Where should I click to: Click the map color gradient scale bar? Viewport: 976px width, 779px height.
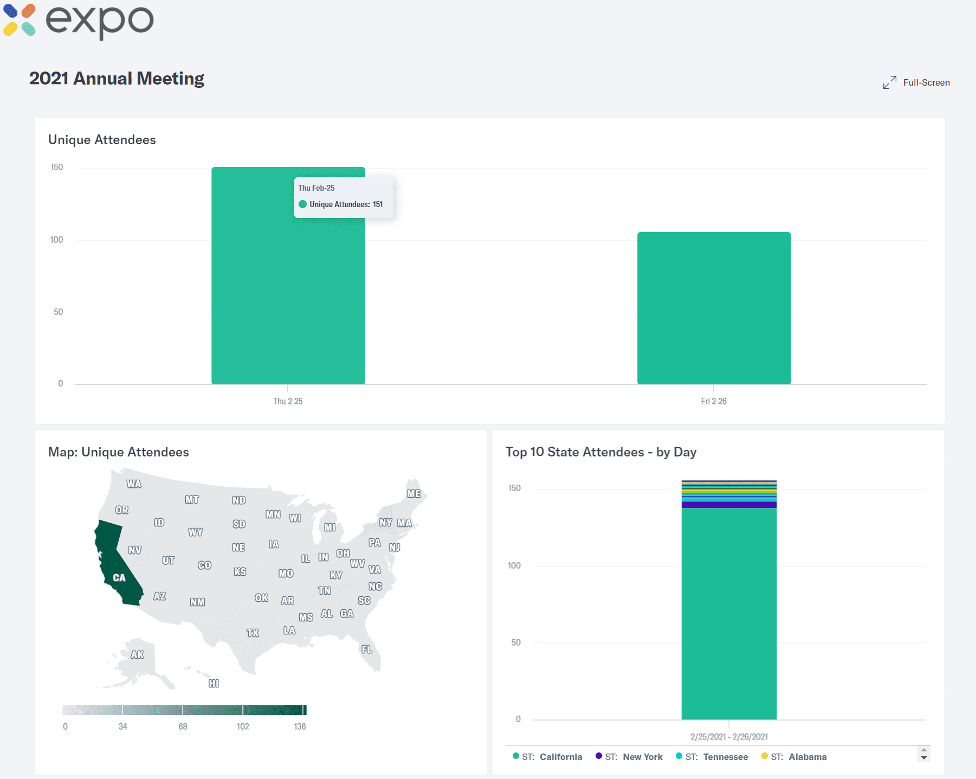tap(184, 710)
